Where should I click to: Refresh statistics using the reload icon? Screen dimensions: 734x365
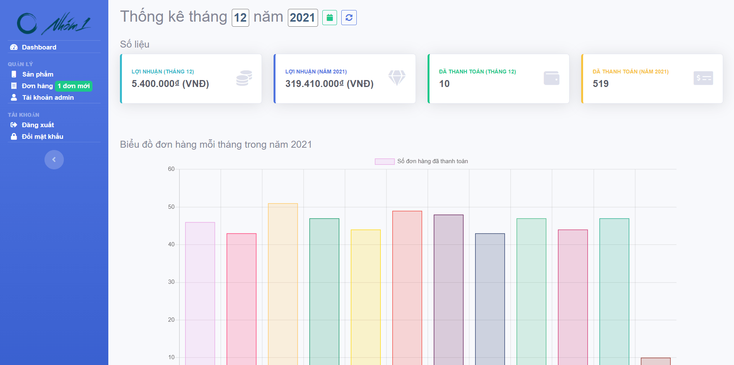click(349, 17)
